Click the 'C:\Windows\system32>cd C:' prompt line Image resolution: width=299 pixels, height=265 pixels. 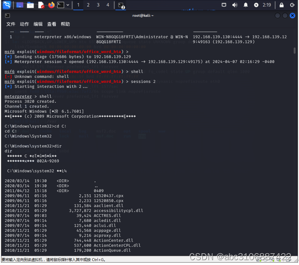pyautogui.click(x=35, y=126)
